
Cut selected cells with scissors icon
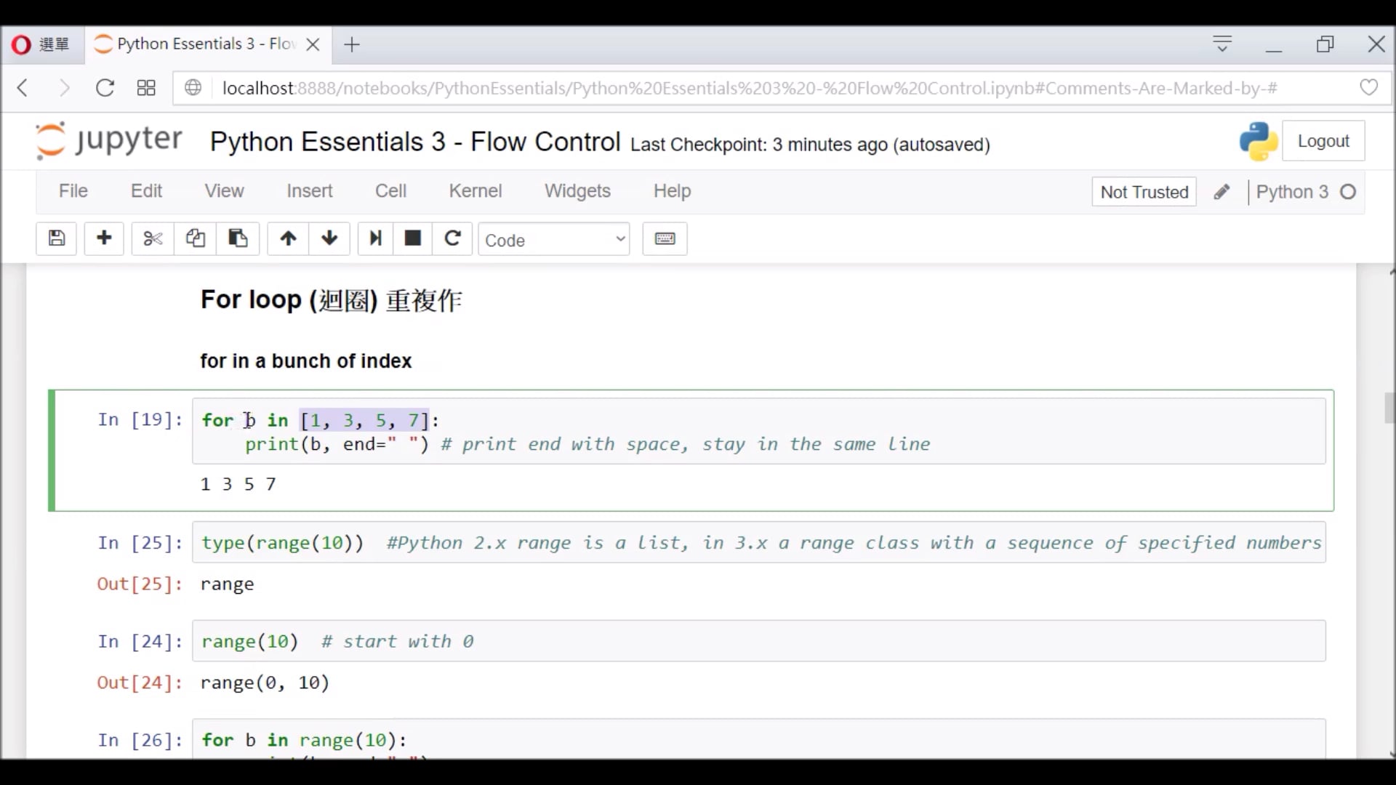153,238
